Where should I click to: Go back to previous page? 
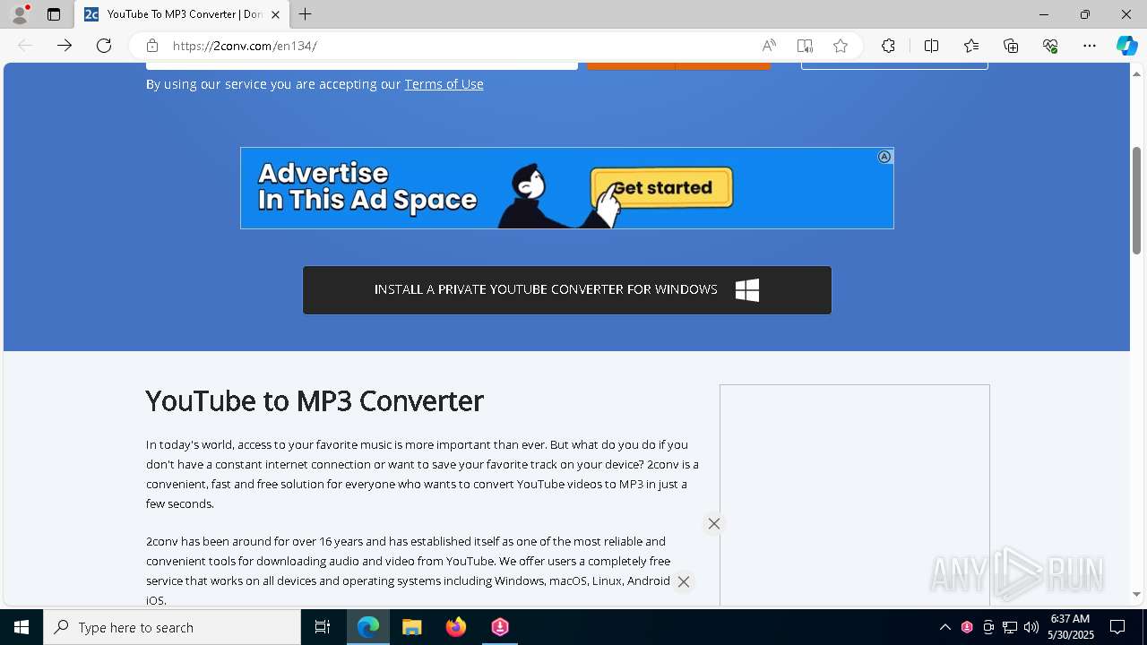25,46
